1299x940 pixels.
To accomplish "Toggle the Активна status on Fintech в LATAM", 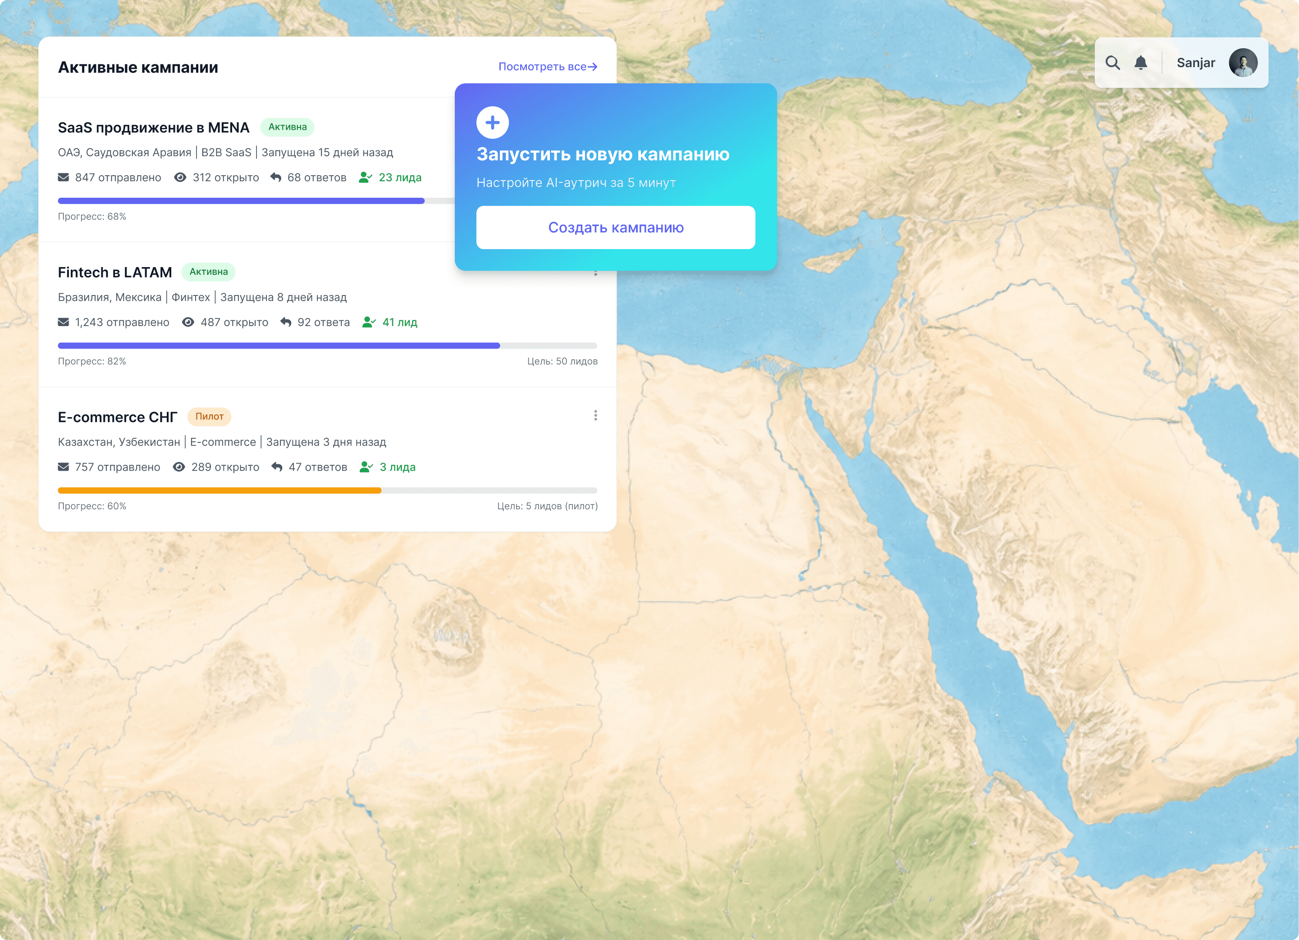I will click(209, 272).
